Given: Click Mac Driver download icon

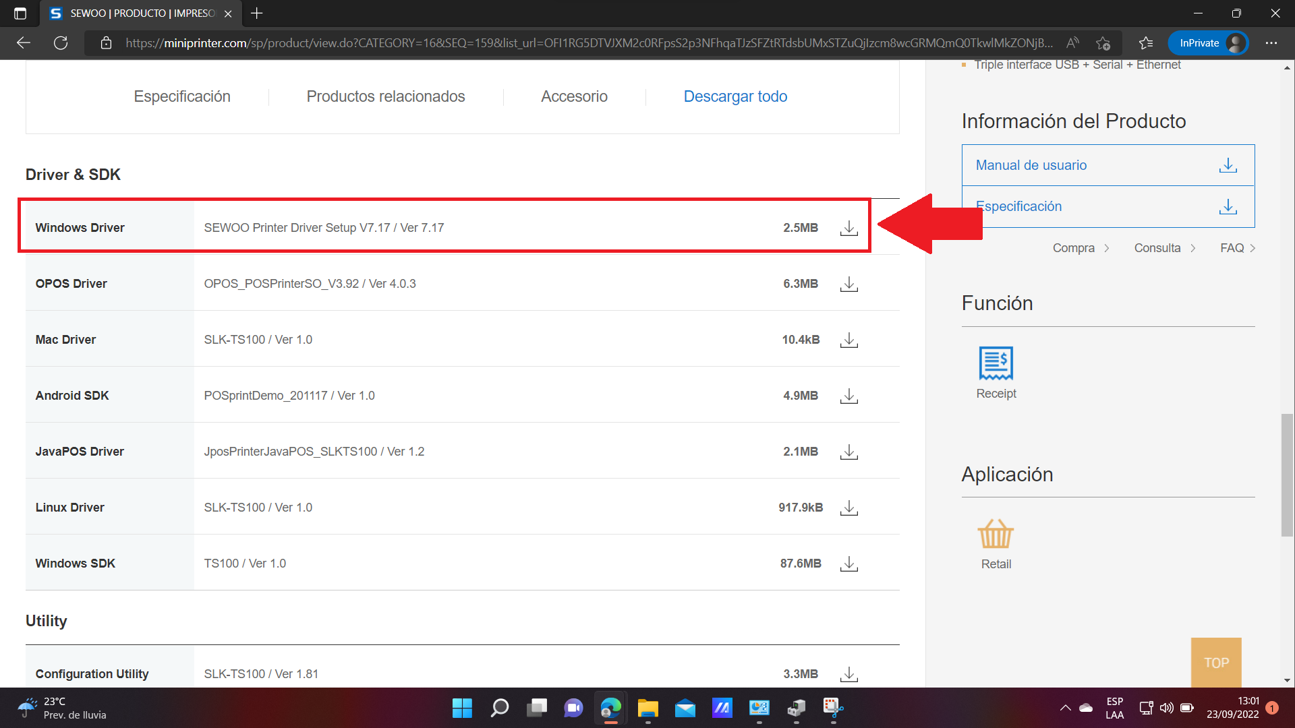Looking at the screenshot, I should pos(848,340).
